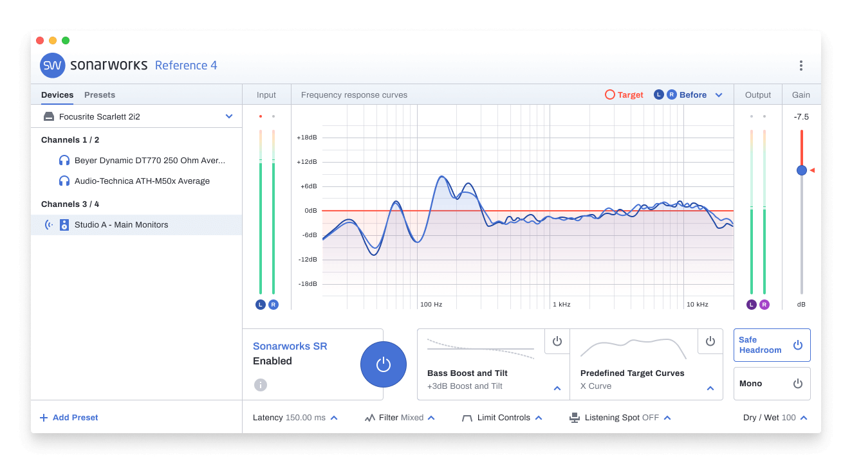This screenshot has height=464, width=852.
Task: Click the Sonarworks SR info icon
Action: click(260, 385)
